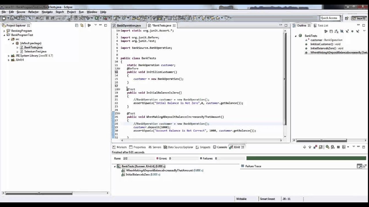Toggle Link with Editor in Project Explorer
This screenshot has height=207, width=369.
82,25
